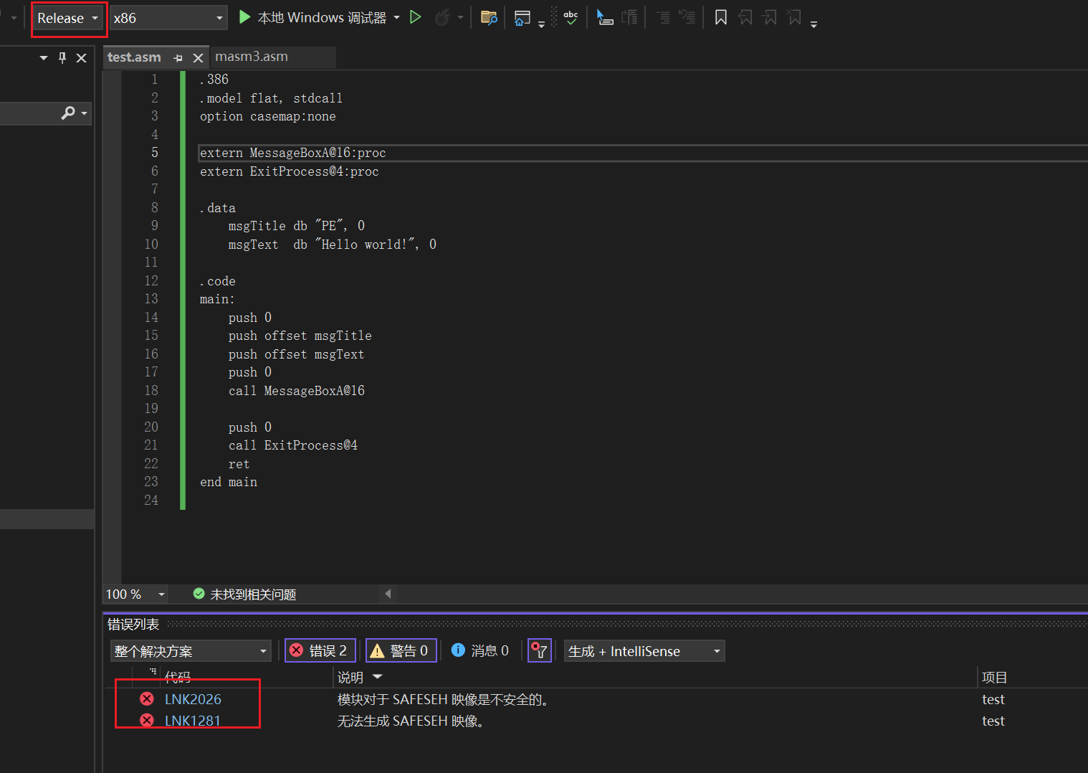Click the error icon beside LNK2026

[147, 698]
